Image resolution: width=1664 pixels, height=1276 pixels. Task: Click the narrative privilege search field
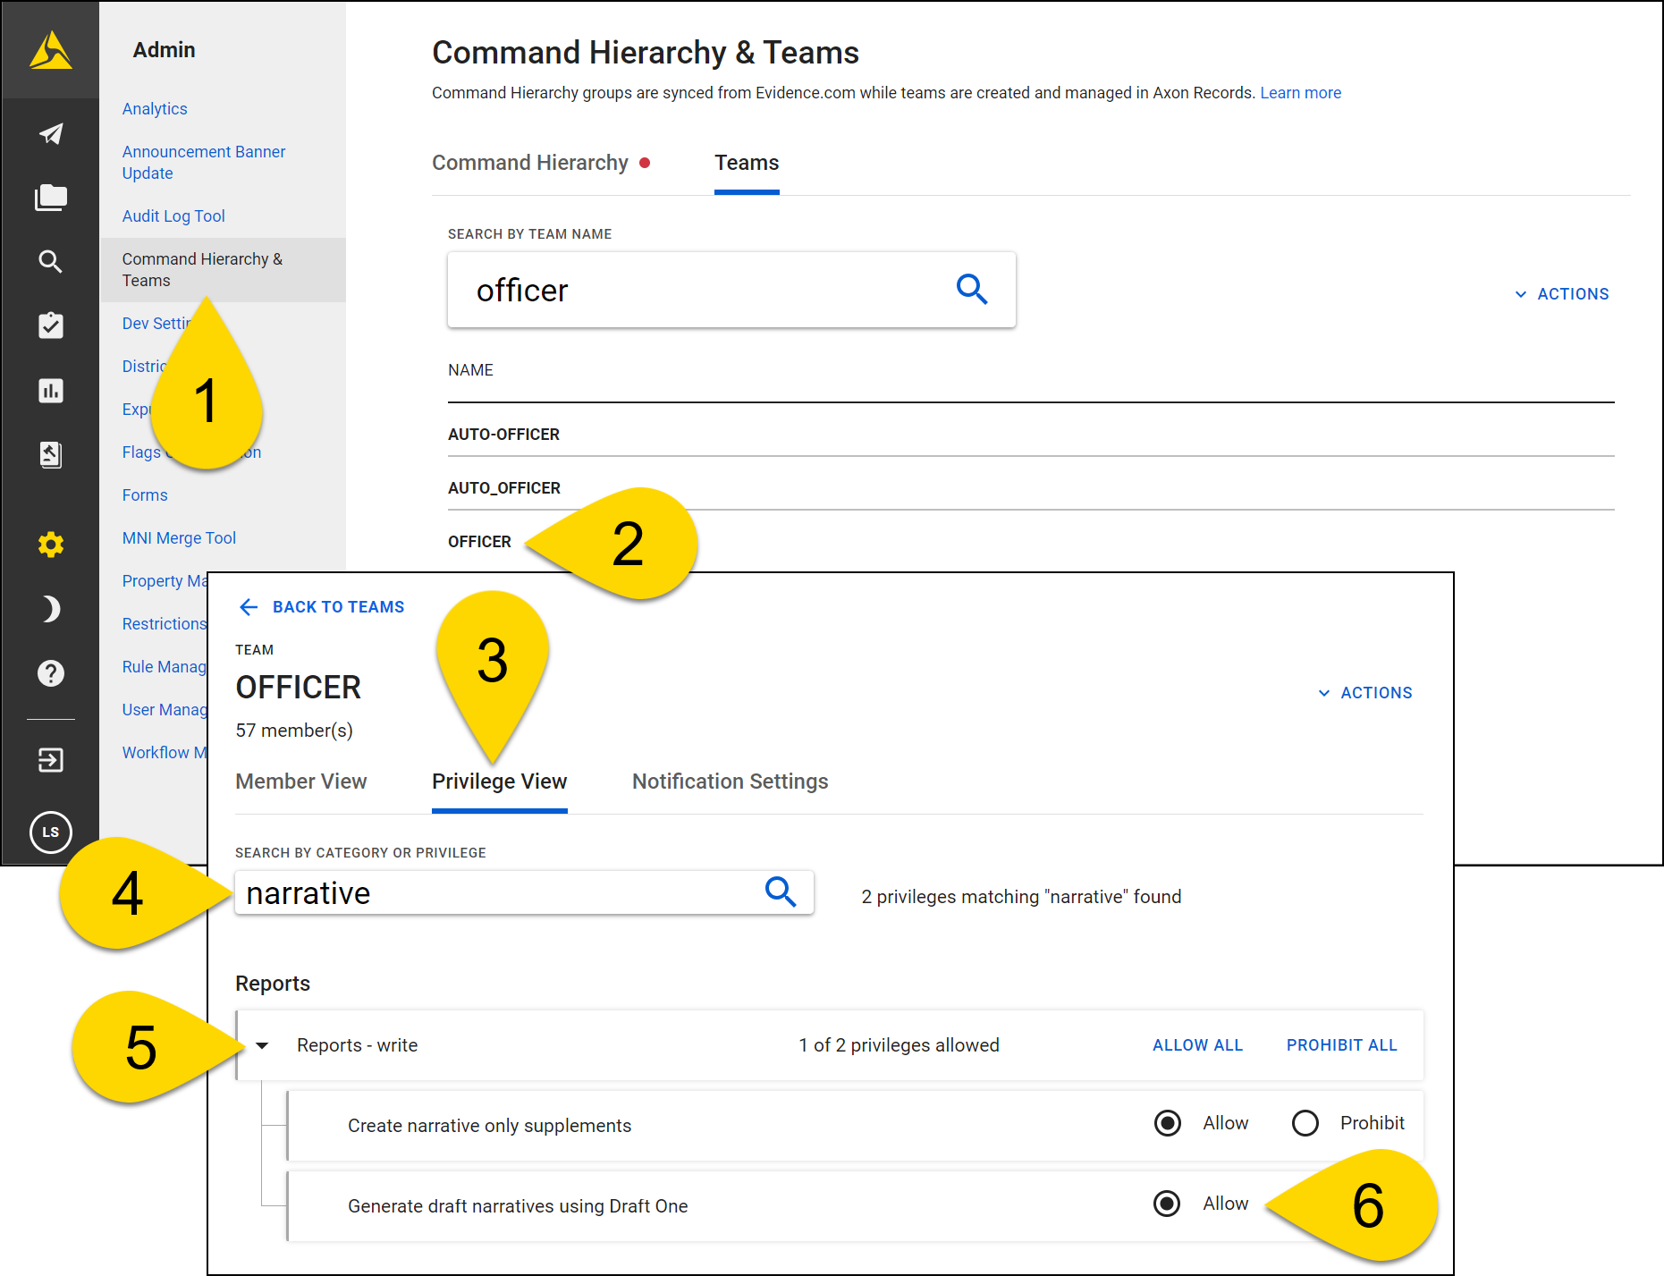(x=496, y=893)
